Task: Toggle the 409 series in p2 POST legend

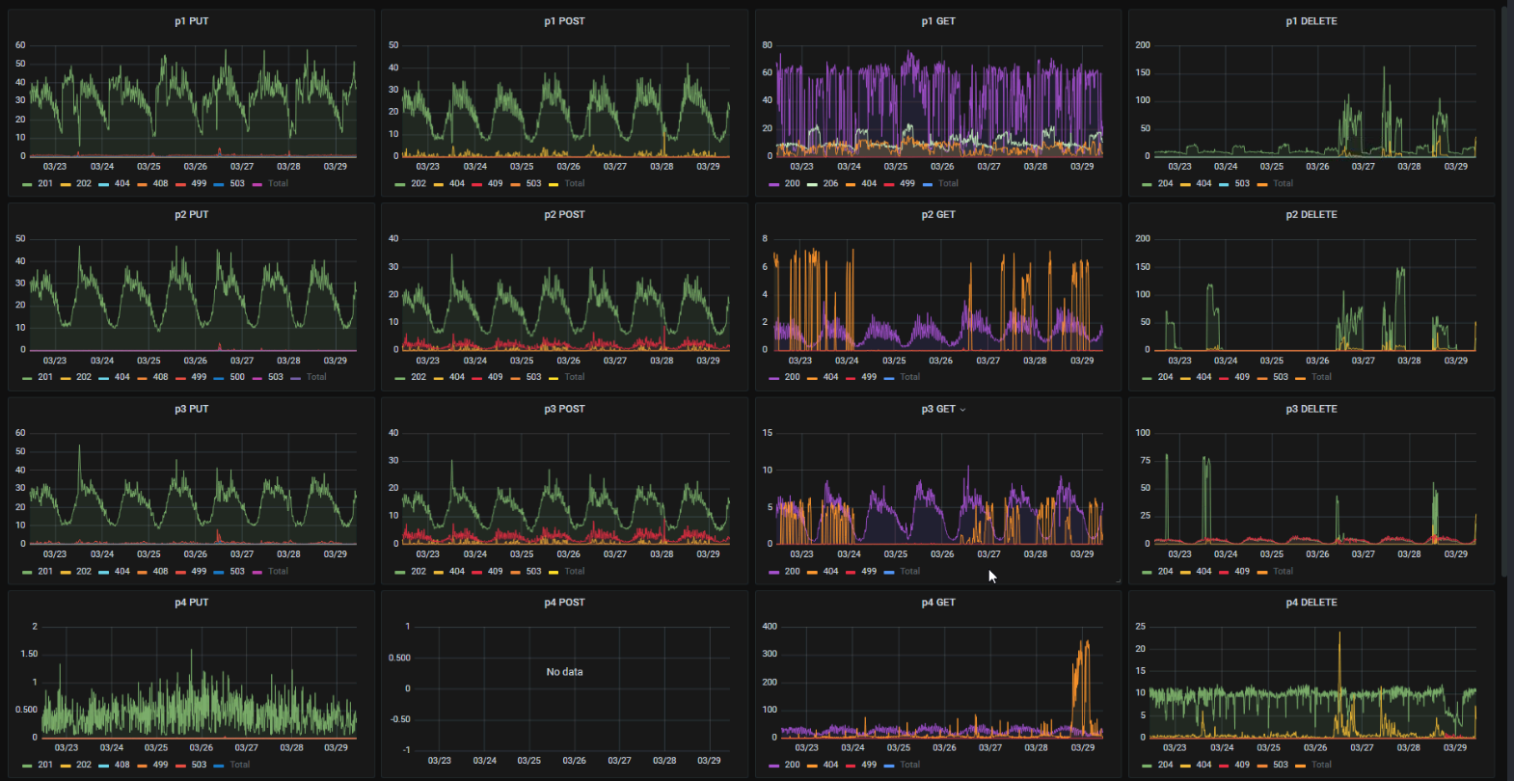Action: click(x=495, y=377)
